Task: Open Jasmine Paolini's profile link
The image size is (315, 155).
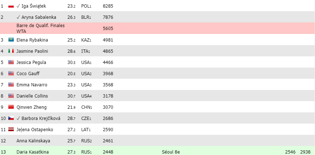Action: click(32, 51)
